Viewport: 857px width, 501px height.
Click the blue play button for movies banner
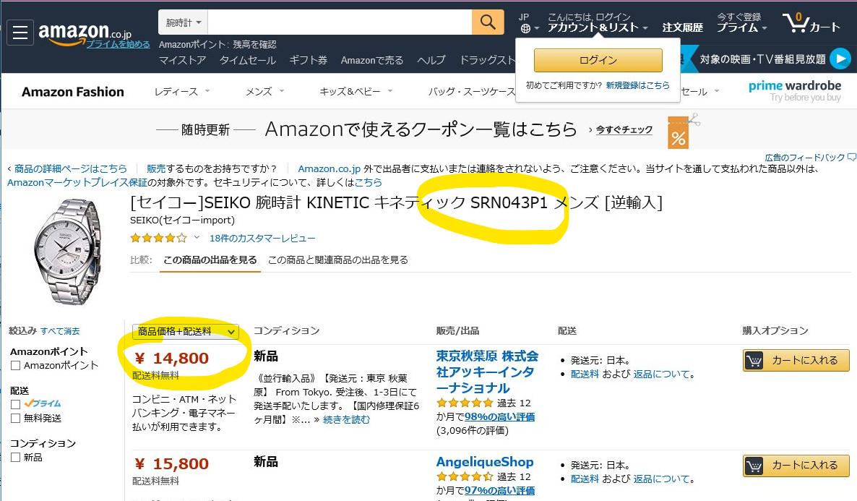click(x=840, y=59)
